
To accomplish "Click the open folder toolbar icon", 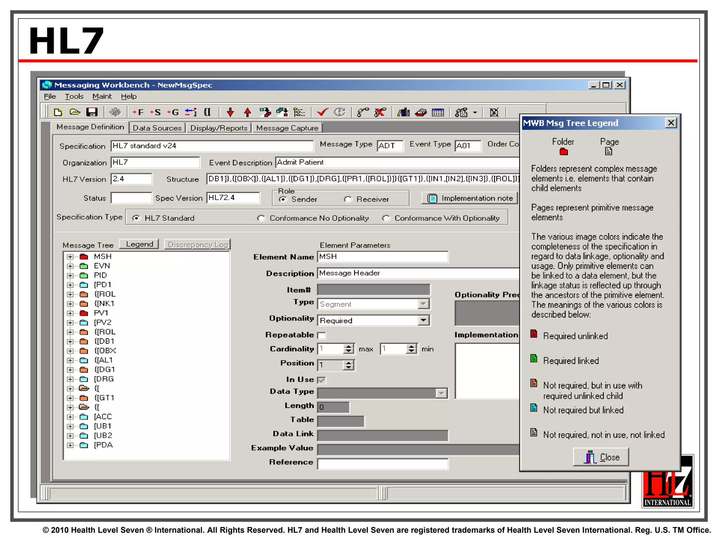I will click(x=75, y=112).
